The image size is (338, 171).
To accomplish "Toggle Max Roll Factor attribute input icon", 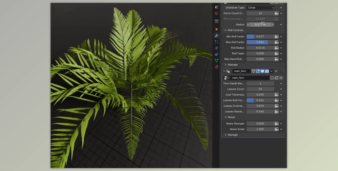I will coord(276,42).
